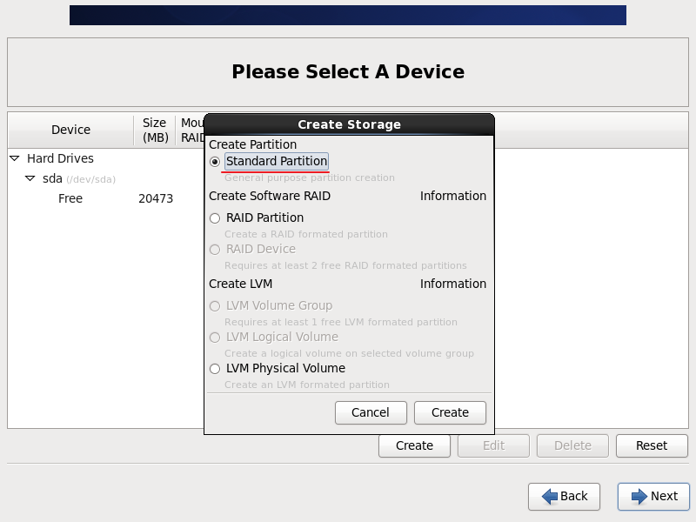Open Information beside Create Software RAID

point(452,196)
